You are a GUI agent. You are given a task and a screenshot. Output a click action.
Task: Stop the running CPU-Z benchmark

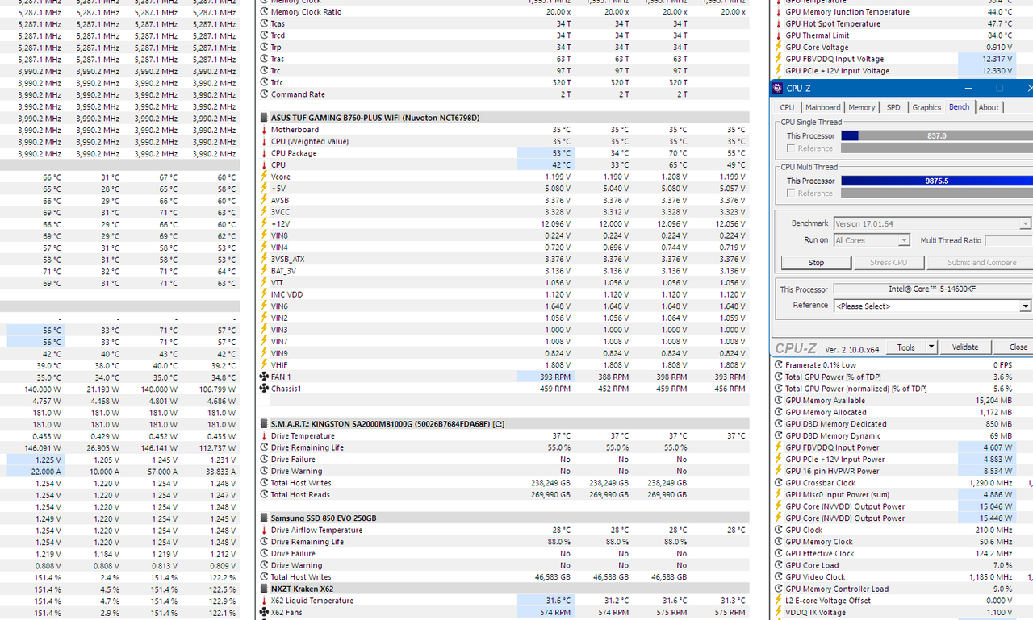tap(816, 263)
